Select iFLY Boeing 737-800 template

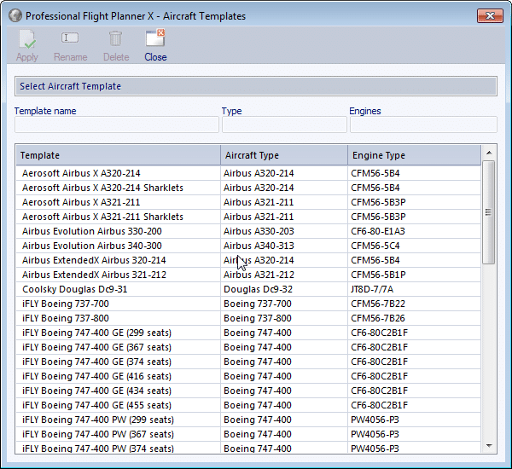[66, 318]
